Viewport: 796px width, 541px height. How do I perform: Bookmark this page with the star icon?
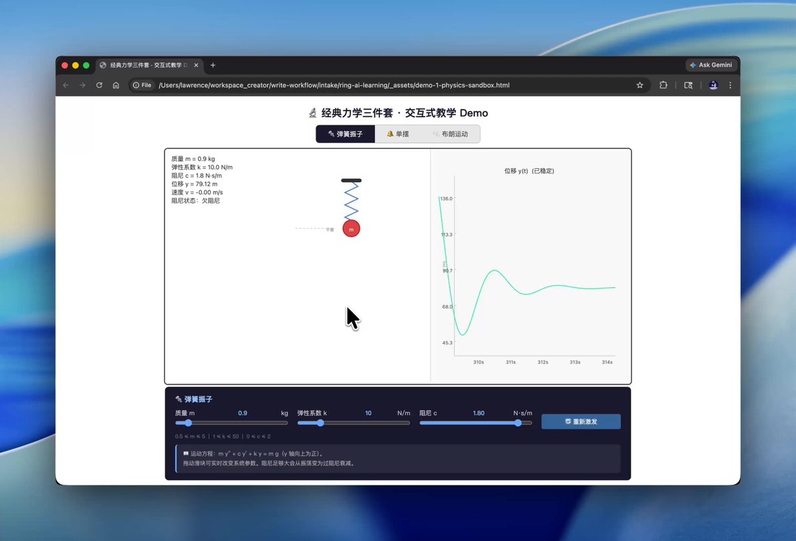tap(639, 85)
